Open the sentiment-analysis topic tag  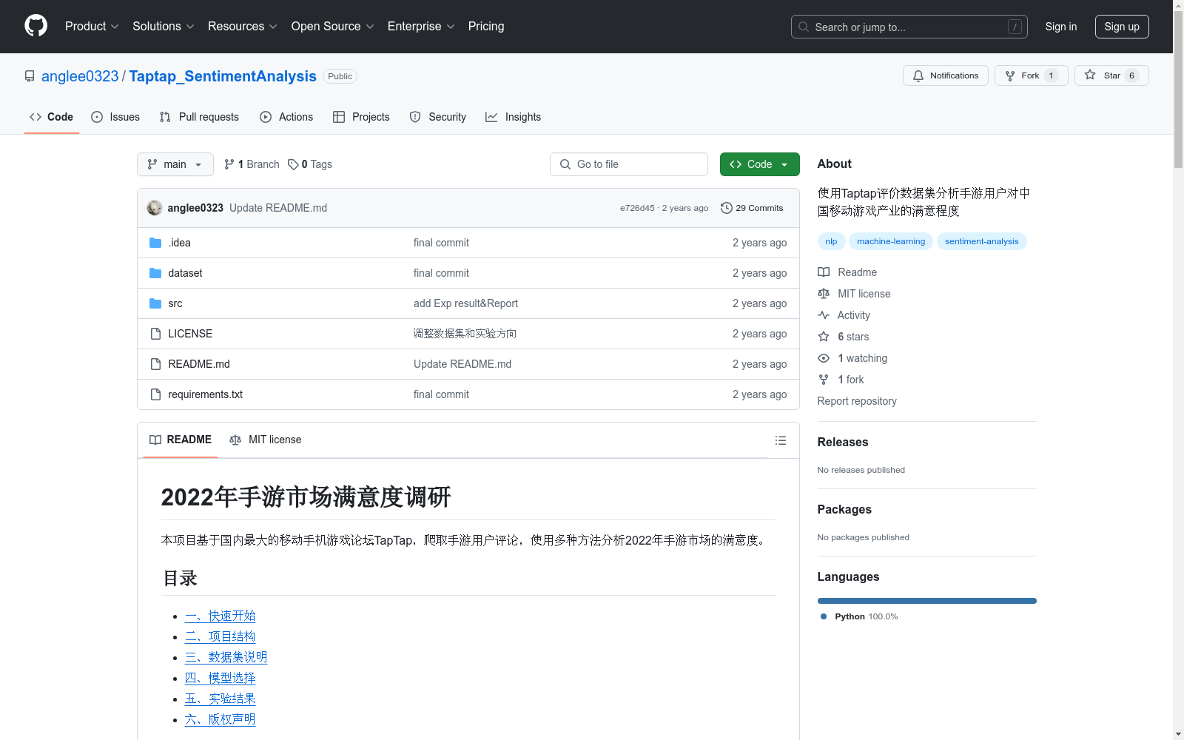(x=982, y=241)
